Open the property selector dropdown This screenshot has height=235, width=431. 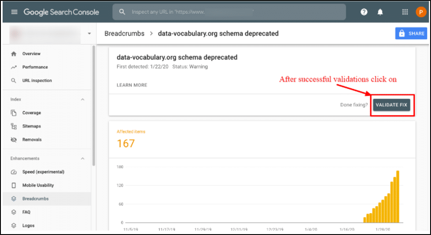pyautogui.click(x=89, y=34)
